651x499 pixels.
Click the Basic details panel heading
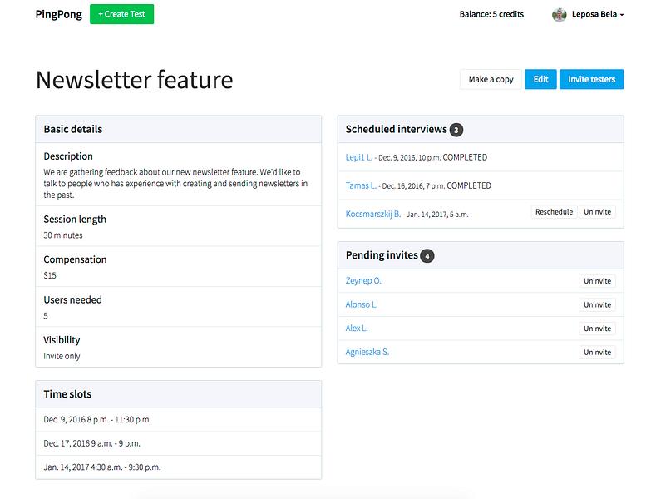pos(73,129)
